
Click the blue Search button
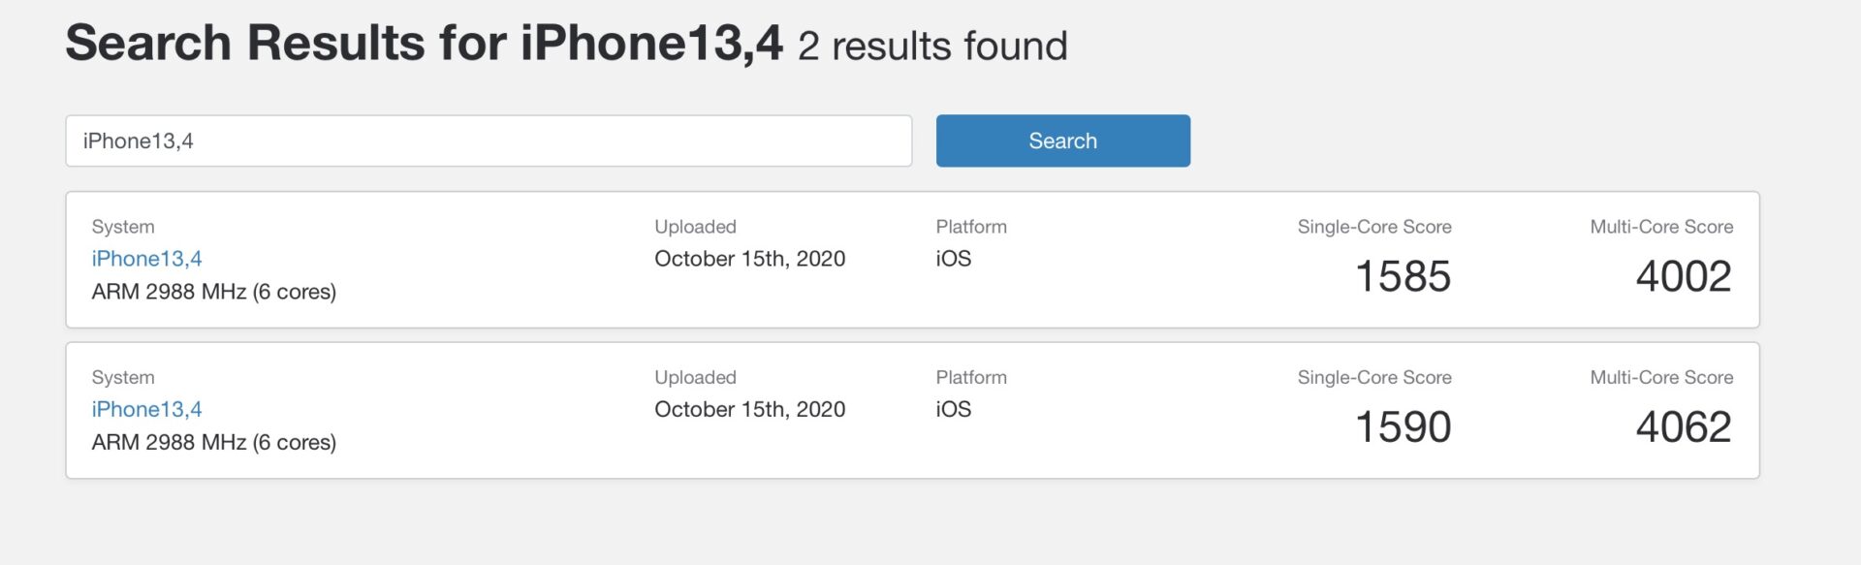(1062, 140)
